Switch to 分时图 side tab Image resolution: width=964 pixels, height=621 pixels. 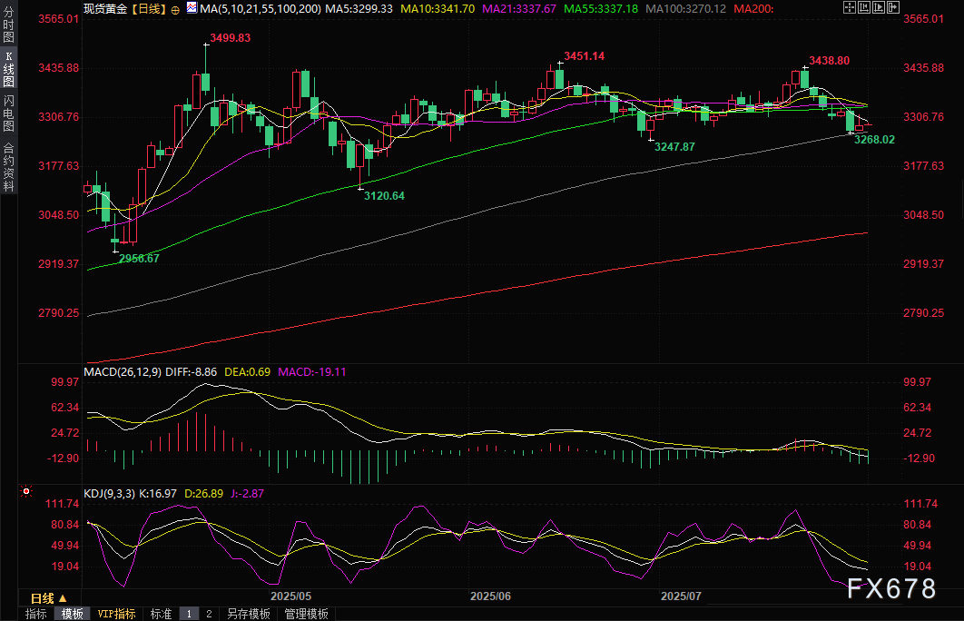8,27
